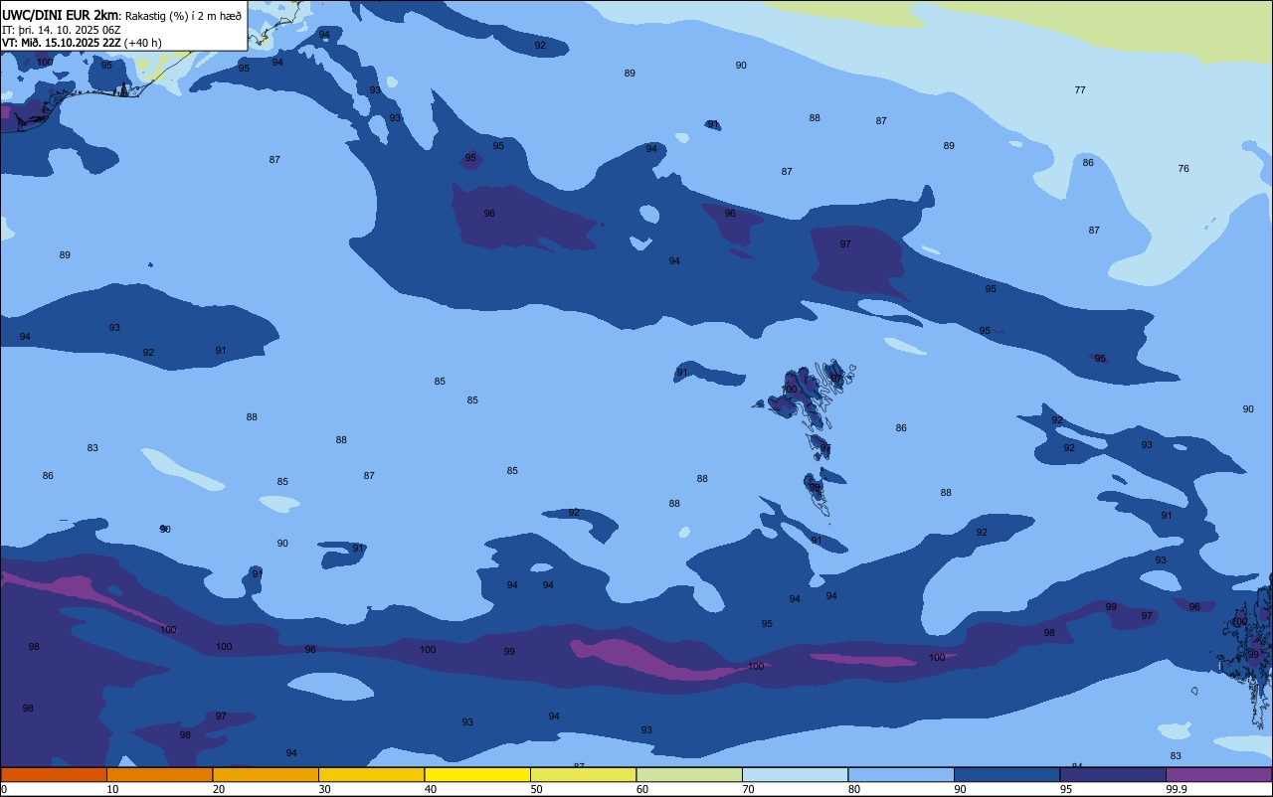
Task: Click the legend tick label 40
Action: point(431,789)
